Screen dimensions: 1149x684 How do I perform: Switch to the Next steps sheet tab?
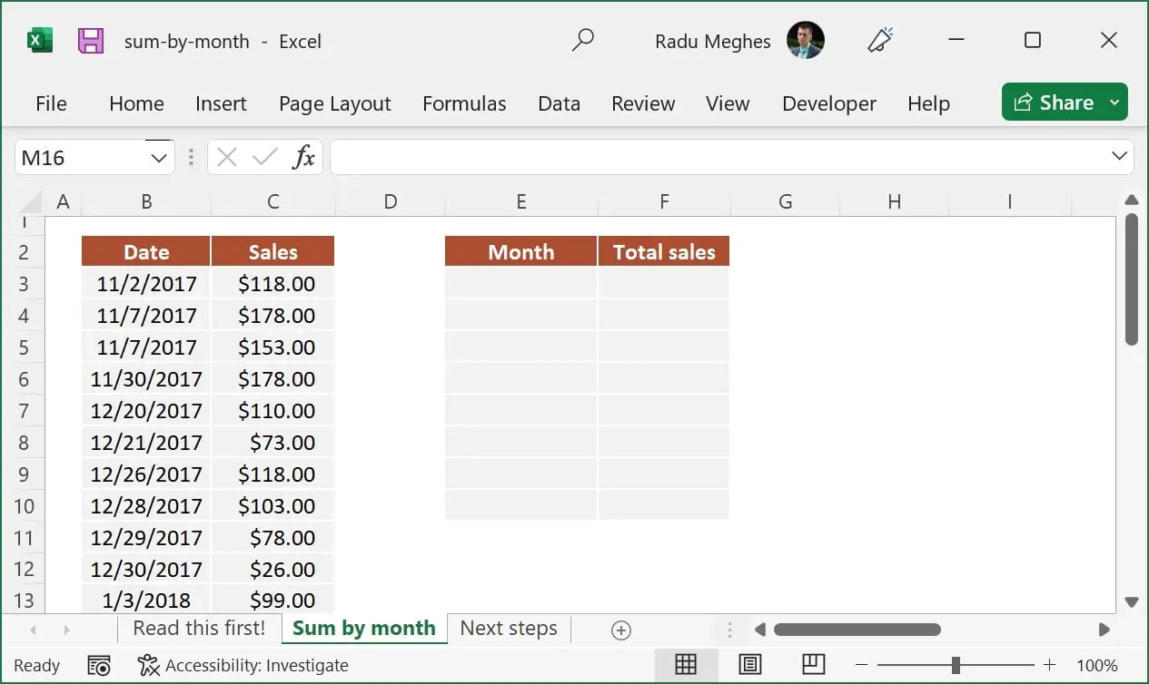point(509,628)
